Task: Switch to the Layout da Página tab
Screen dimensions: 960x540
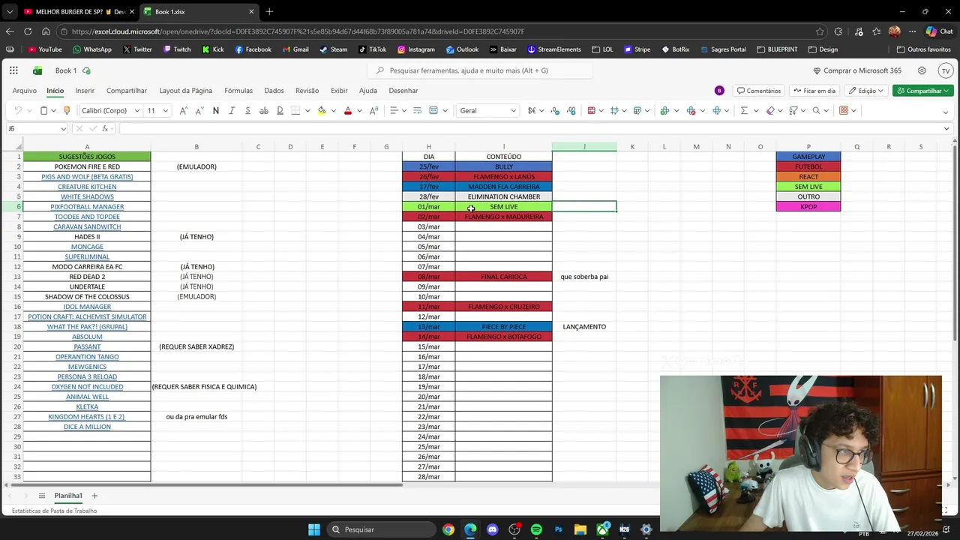Action: pos(186,91)
